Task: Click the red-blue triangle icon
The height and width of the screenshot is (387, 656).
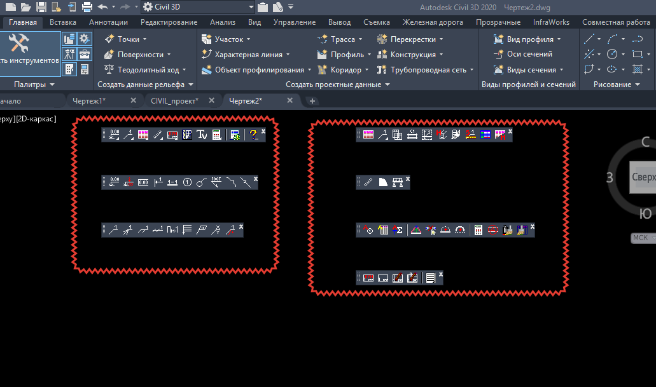Action: 416,230
